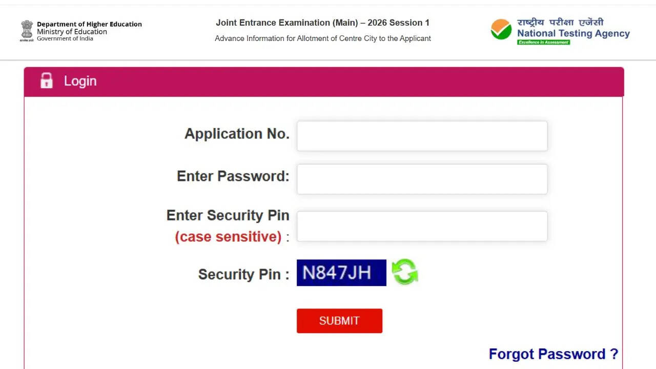Click the padlock icon in Login header
Screen dimensions: 656x369
click(x=47, y=81)
